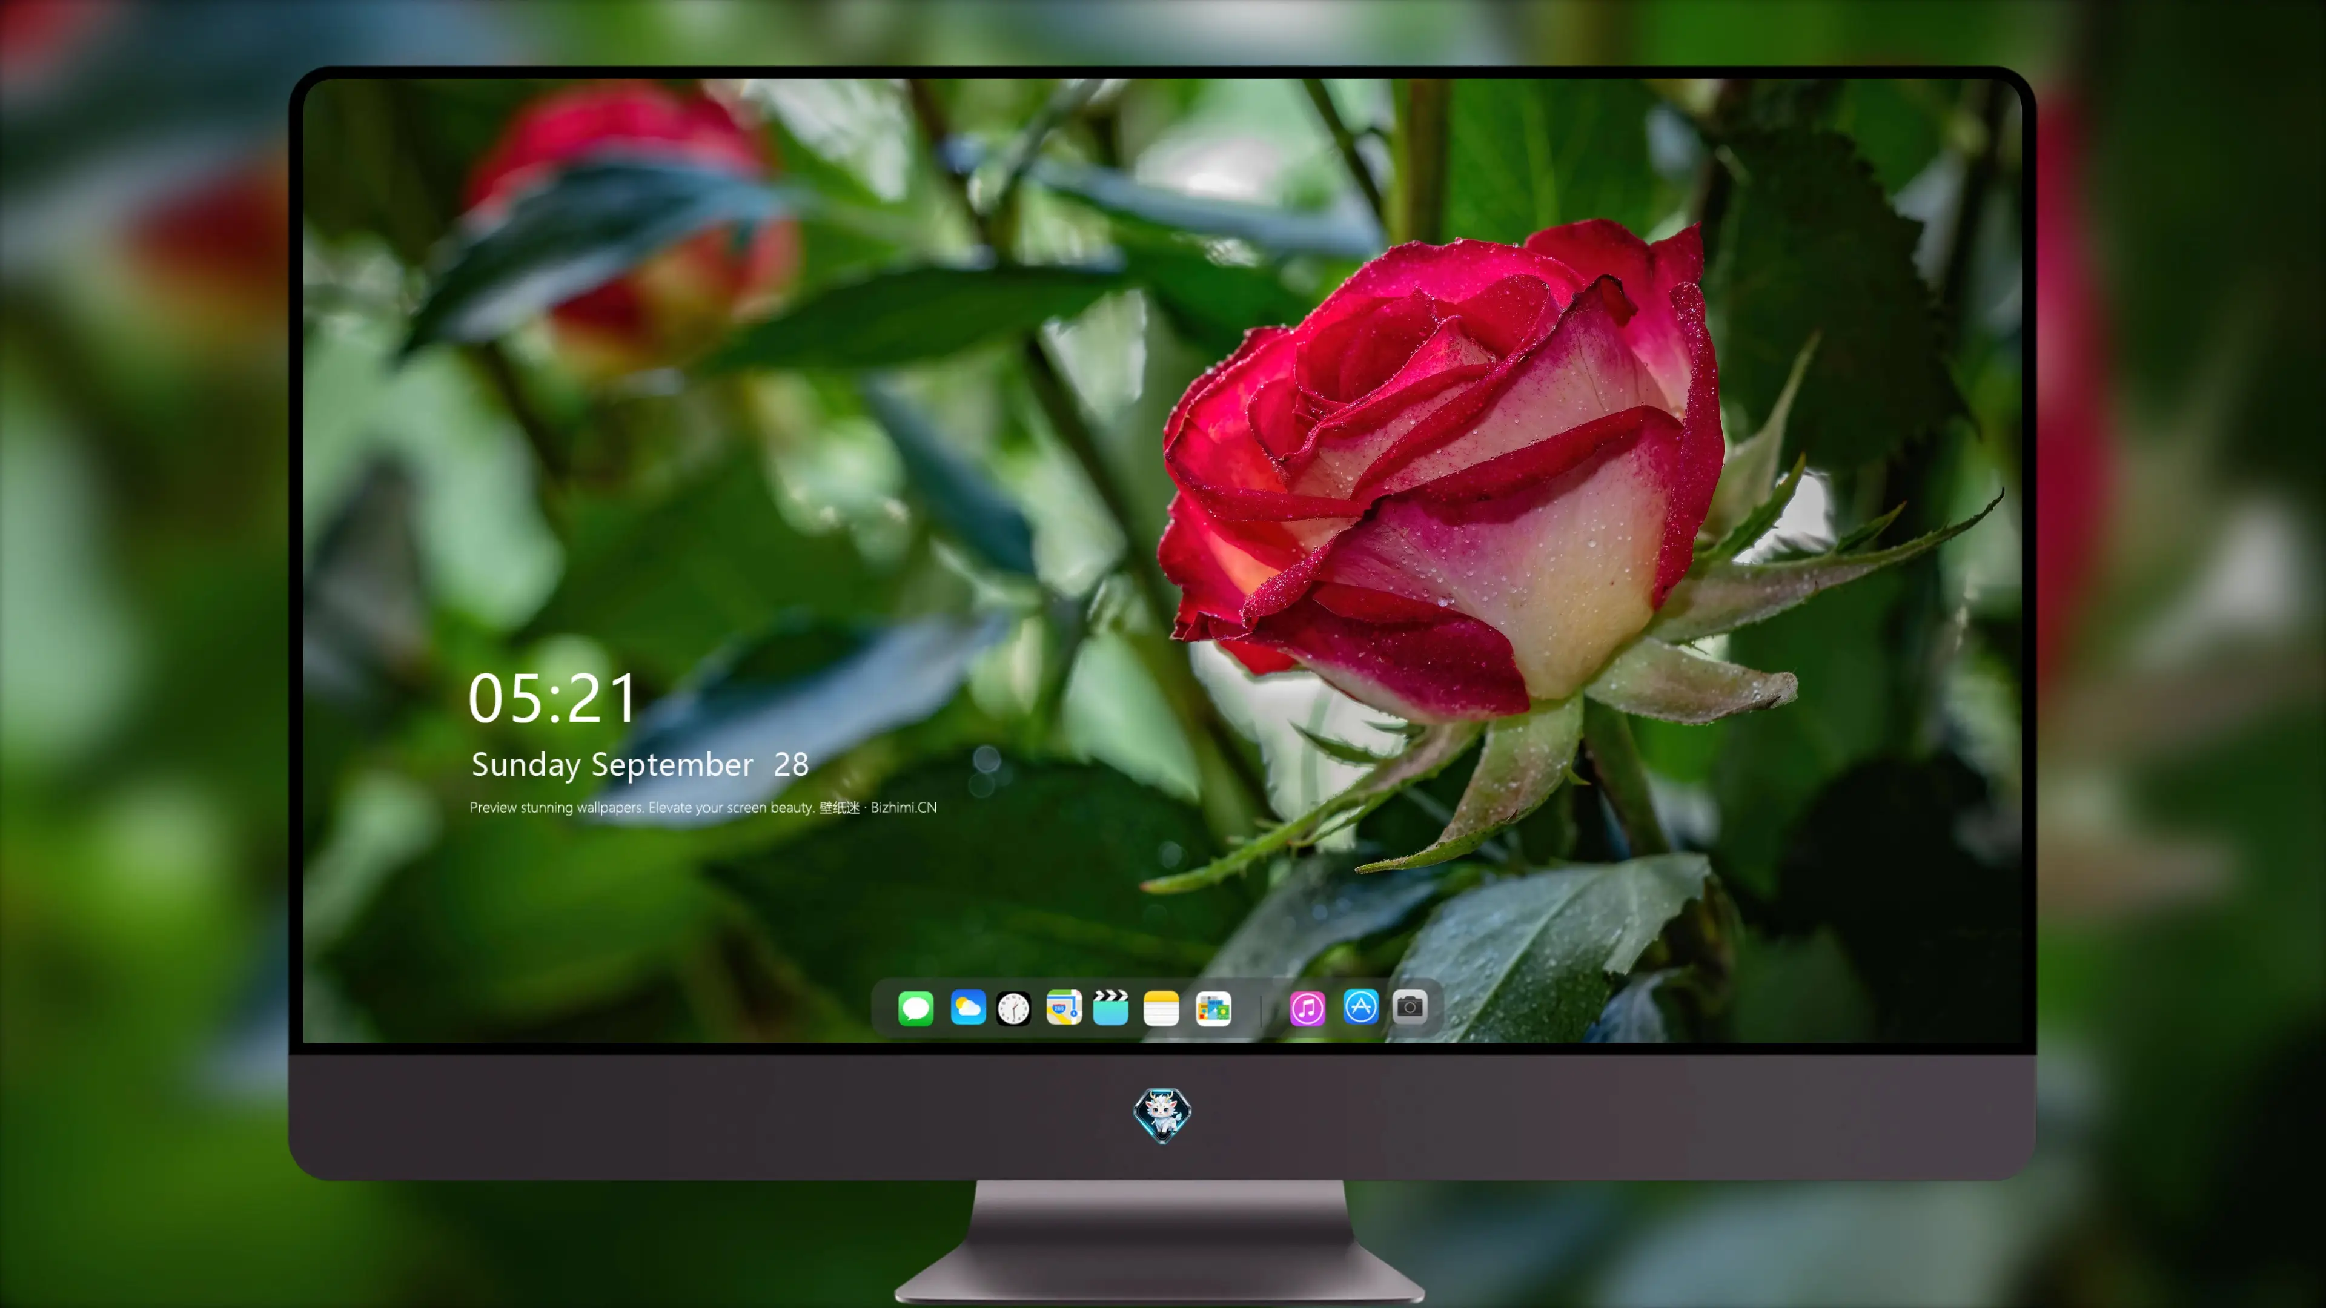Click the dragon mascot logo on monitor chin
This screenshot has height=1308, width=2326.
[x=1162, y=1115]
